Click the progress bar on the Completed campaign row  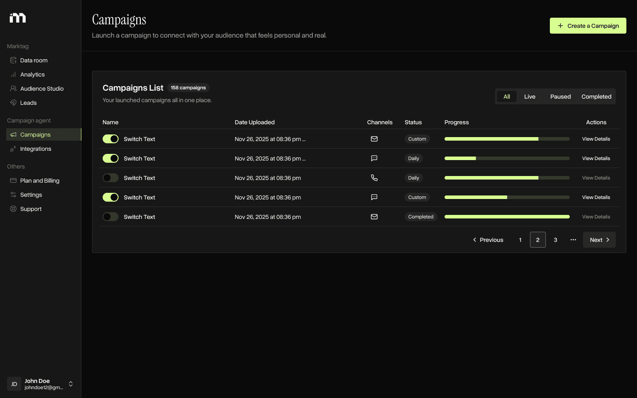[507, 217]
